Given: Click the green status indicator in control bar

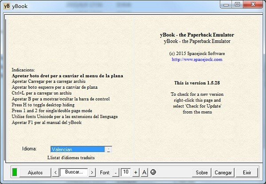Looking at the screenshot, I should coord(15,172).
